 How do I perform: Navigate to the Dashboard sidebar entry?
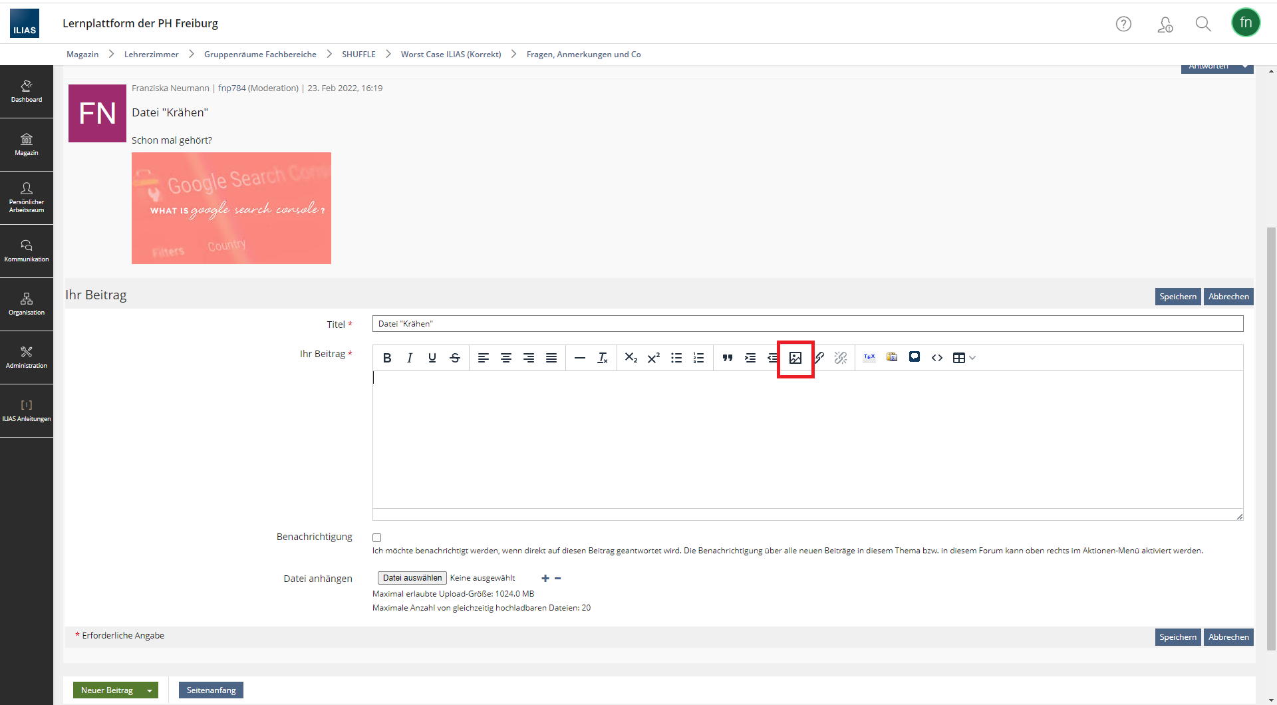tap(27, 91)
